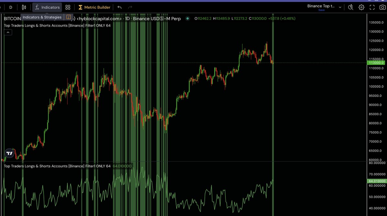This screenshot has height=216, width=387.
Task: Open Metric Builder
Action: point(94,7)
